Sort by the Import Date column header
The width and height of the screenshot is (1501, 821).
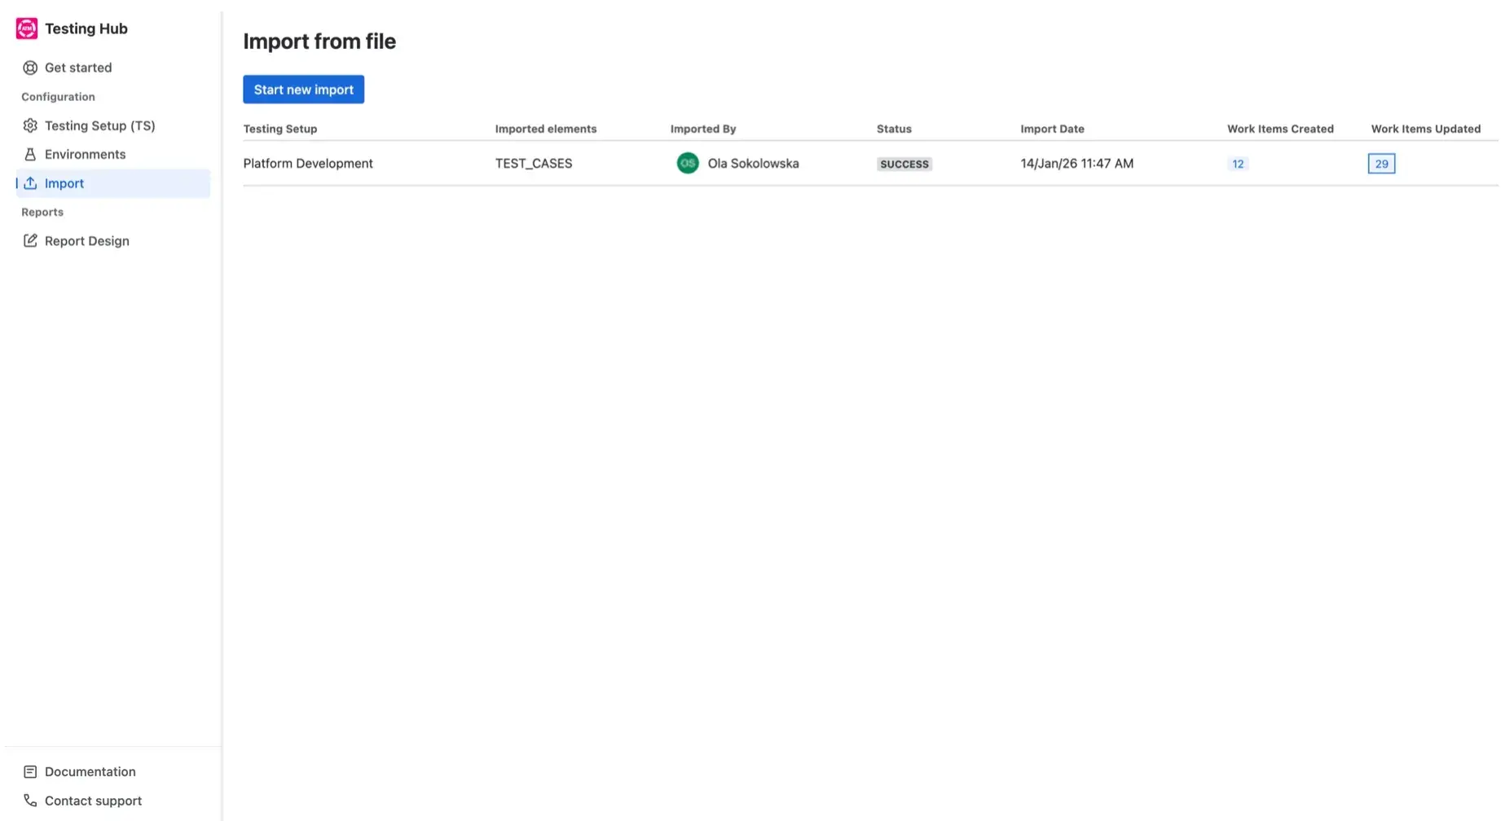point(1052,129)
